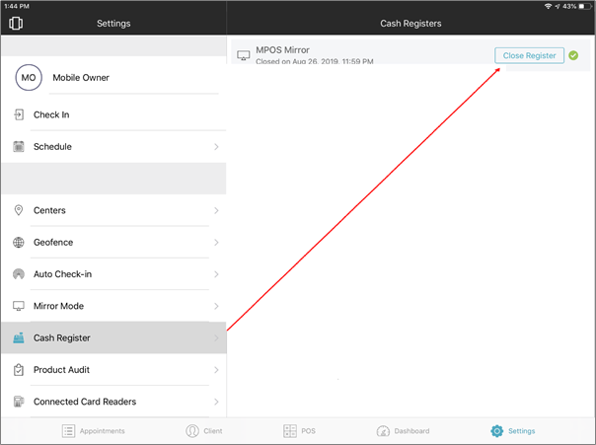
Task: Tap the device orientation icon in Settings header
Action: tap(16, 23)
